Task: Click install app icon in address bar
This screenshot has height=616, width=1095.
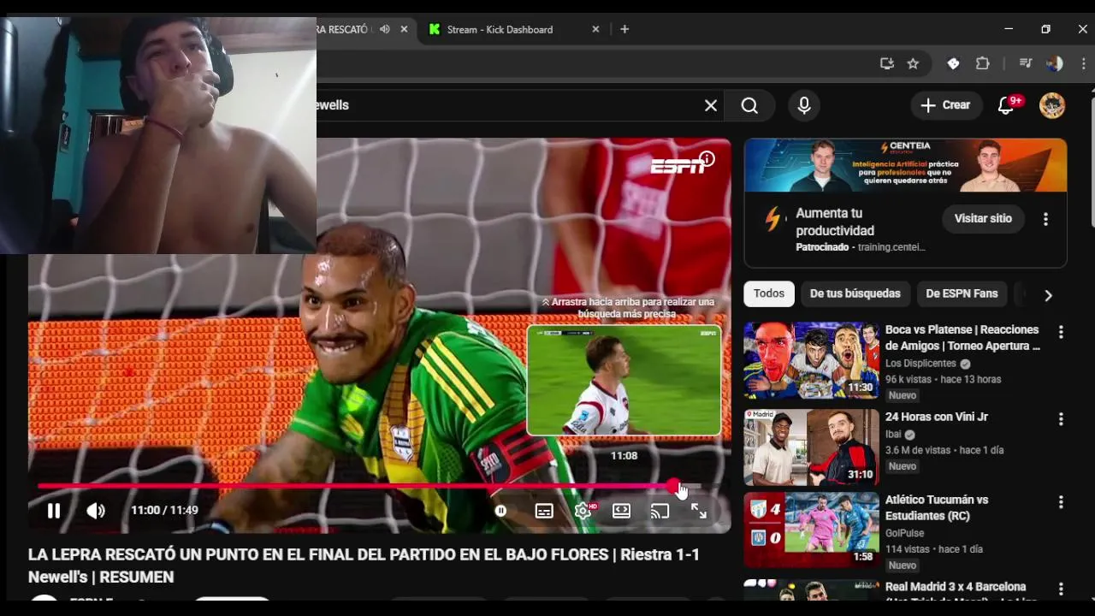Action: (x=887, y=63)
